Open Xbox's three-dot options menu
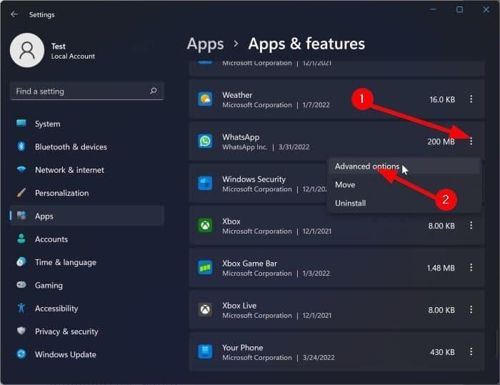500x385 pixels. coord(471,226)
